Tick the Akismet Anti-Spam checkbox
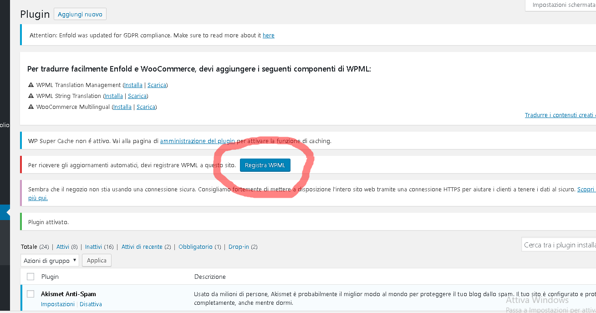Viewport: 596px width, 313px height. click(x=31, y=294)
